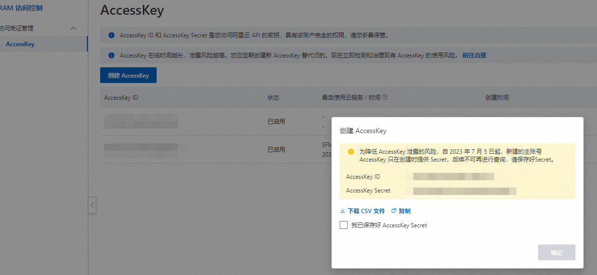Collapse the sidebar with the arrow handle
The width and height of the screenshot is (597, 275).
pyautogui.click(x=92, y=205)
